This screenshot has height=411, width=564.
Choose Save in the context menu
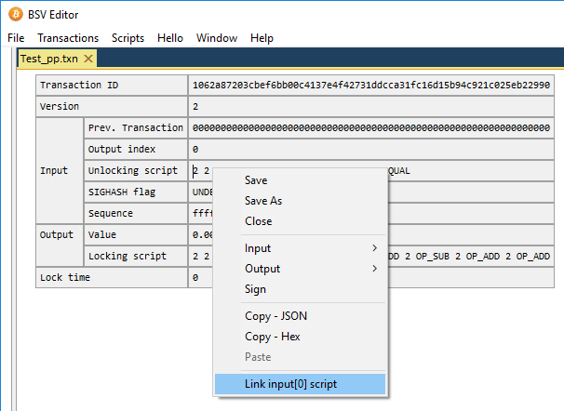click(300, 180)
